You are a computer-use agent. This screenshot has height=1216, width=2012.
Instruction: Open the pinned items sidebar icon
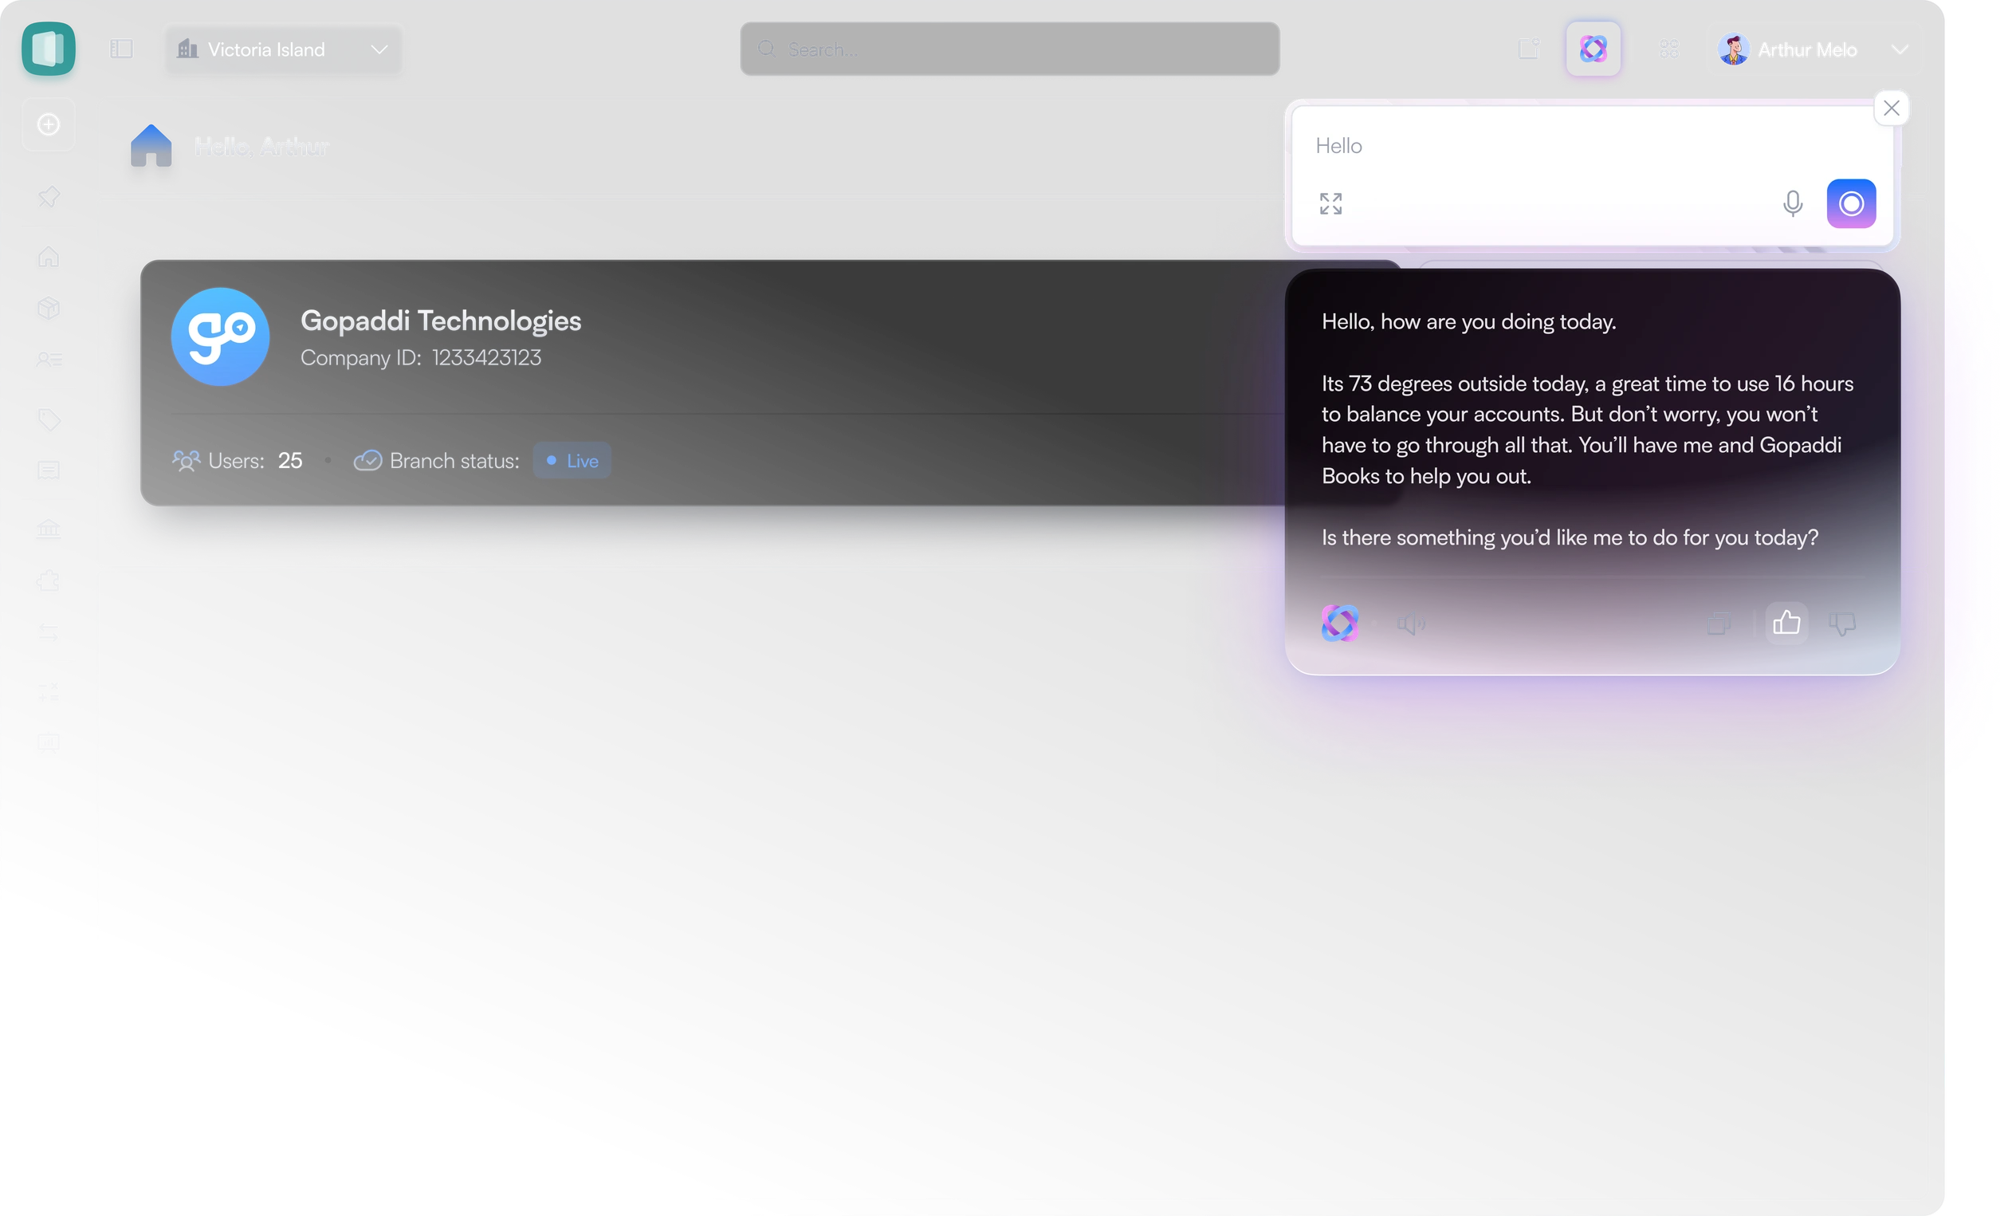[x=48, y=196]
